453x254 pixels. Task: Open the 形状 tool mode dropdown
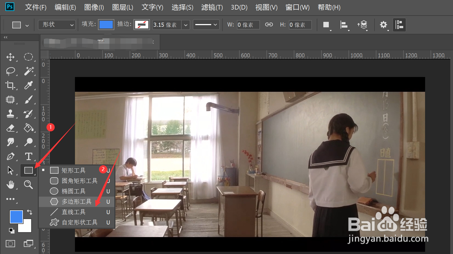coord(57,25)
